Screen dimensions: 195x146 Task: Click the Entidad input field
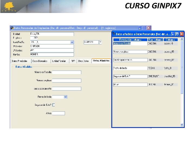coord(52,34)
